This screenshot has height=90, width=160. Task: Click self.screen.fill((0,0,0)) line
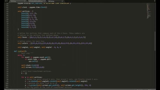(x=33, y=67)
